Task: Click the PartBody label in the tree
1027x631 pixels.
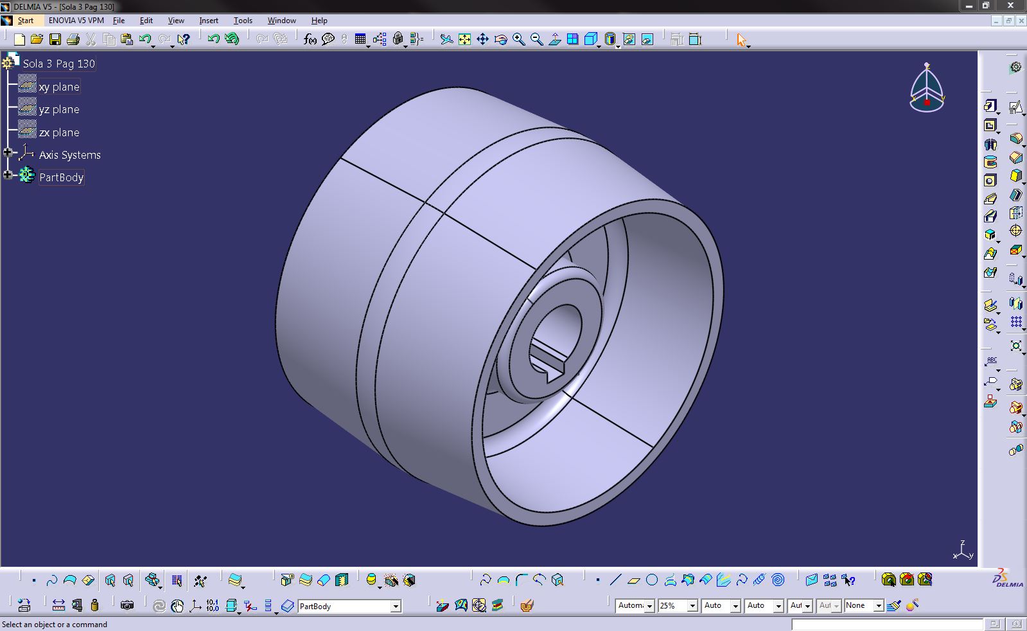Action: [x=61, y=177]
